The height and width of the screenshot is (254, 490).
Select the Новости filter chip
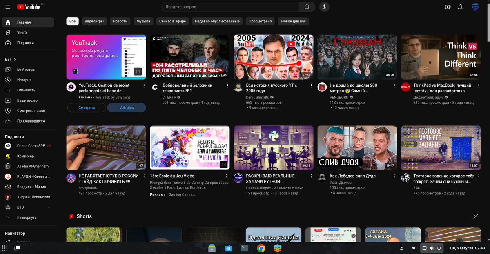coord(120,21)
